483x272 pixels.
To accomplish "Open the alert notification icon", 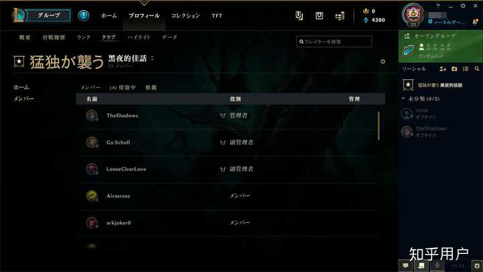I will click(x=83, y=15).
